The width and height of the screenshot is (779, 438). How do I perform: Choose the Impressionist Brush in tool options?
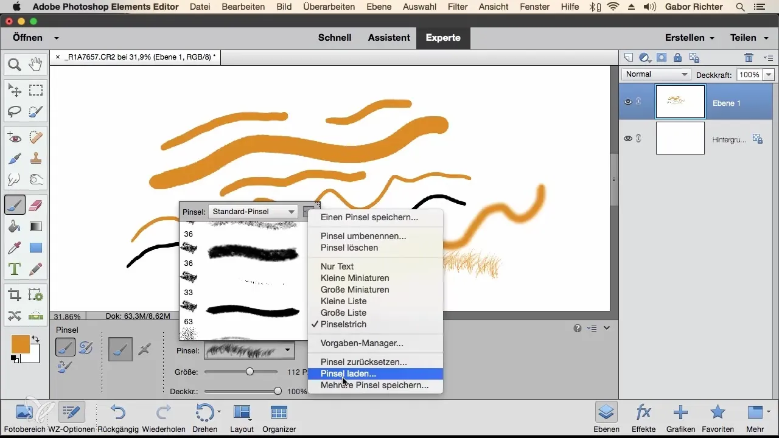coord(86,347)
